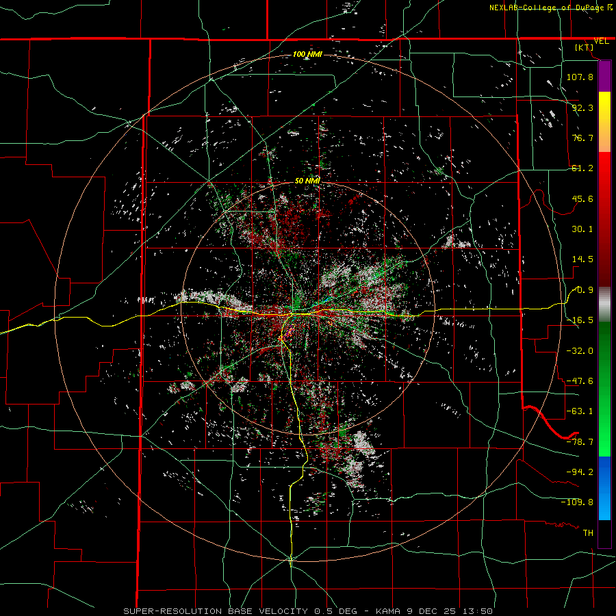Click the blue segment of velocity color bar
This screenshot has height=616, width=616.
pyautogui.click(x=604, y=488)
